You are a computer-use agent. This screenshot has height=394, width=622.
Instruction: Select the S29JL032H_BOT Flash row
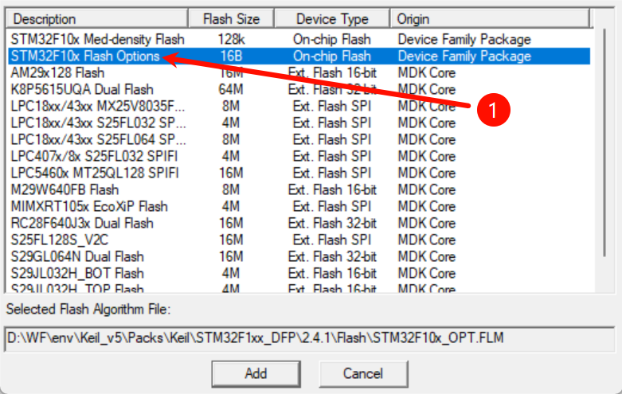pos(299,273)
